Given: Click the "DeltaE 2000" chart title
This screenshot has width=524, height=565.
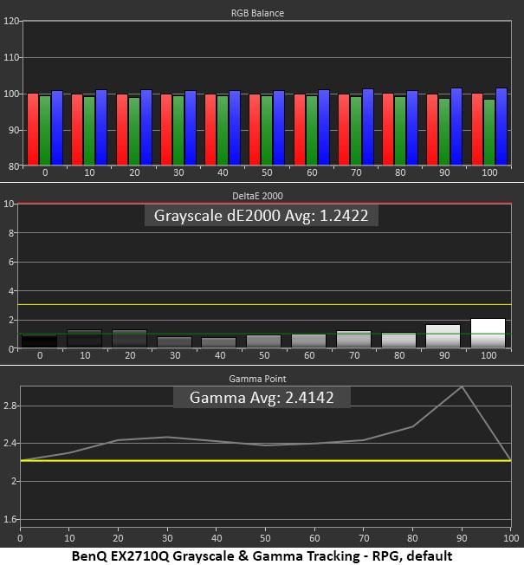Looking at the screenshot, I should pos(257,196).
